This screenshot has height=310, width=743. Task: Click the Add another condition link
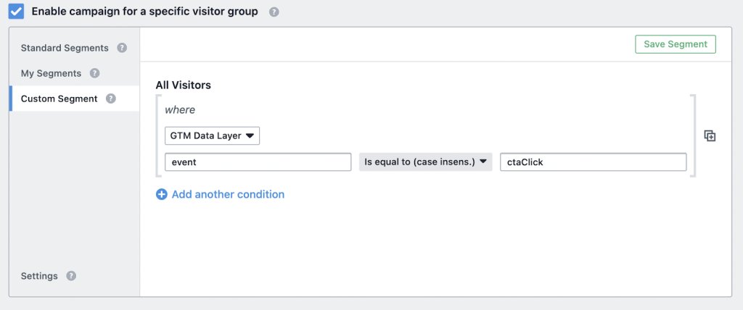click(x=228, y=194)
